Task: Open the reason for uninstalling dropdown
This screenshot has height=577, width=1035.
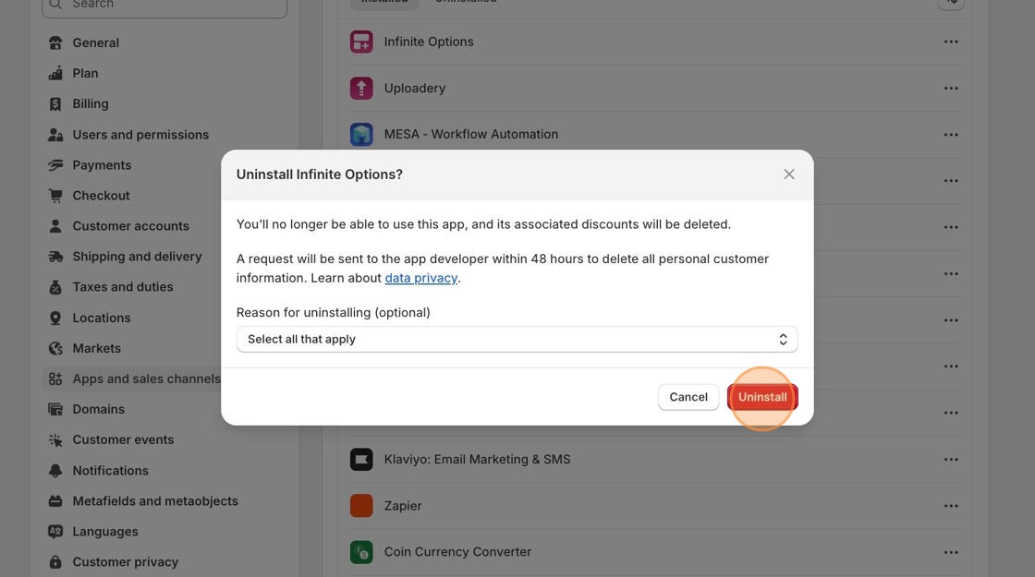Action: coord(517,340)
